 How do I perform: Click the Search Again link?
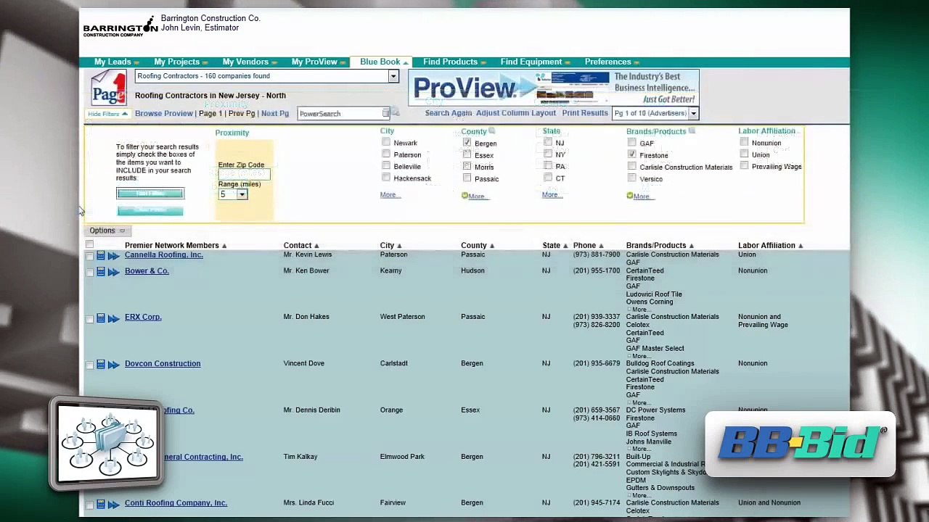449,113
